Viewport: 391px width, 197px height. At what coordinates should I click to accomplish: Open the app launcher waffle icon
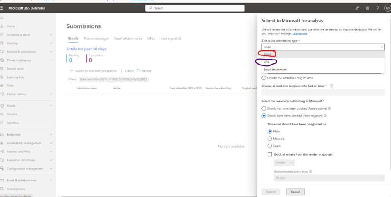(x=2, y=8)
